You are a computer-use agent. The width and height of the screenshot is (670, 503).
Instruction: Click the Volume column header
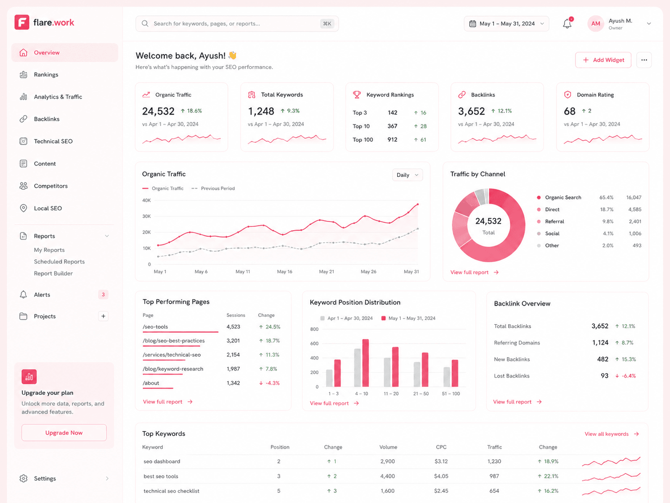(x=388, y=447)
